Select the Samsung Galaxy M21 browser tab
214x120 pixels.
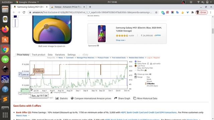pos(30,7)
